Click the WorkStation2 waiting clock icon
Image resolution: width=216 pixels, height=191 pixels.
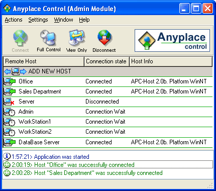10,132
